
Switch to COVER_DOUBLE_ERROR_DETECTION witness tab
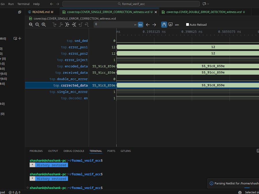point(203,12)
